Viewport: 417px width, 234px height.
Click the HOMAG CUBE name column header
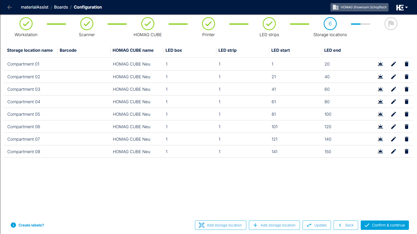(133, 50)
